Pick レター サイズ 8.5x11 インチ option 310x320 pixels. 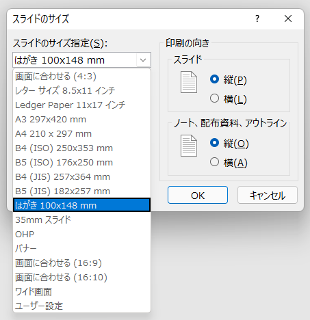[x=81, y=91]
